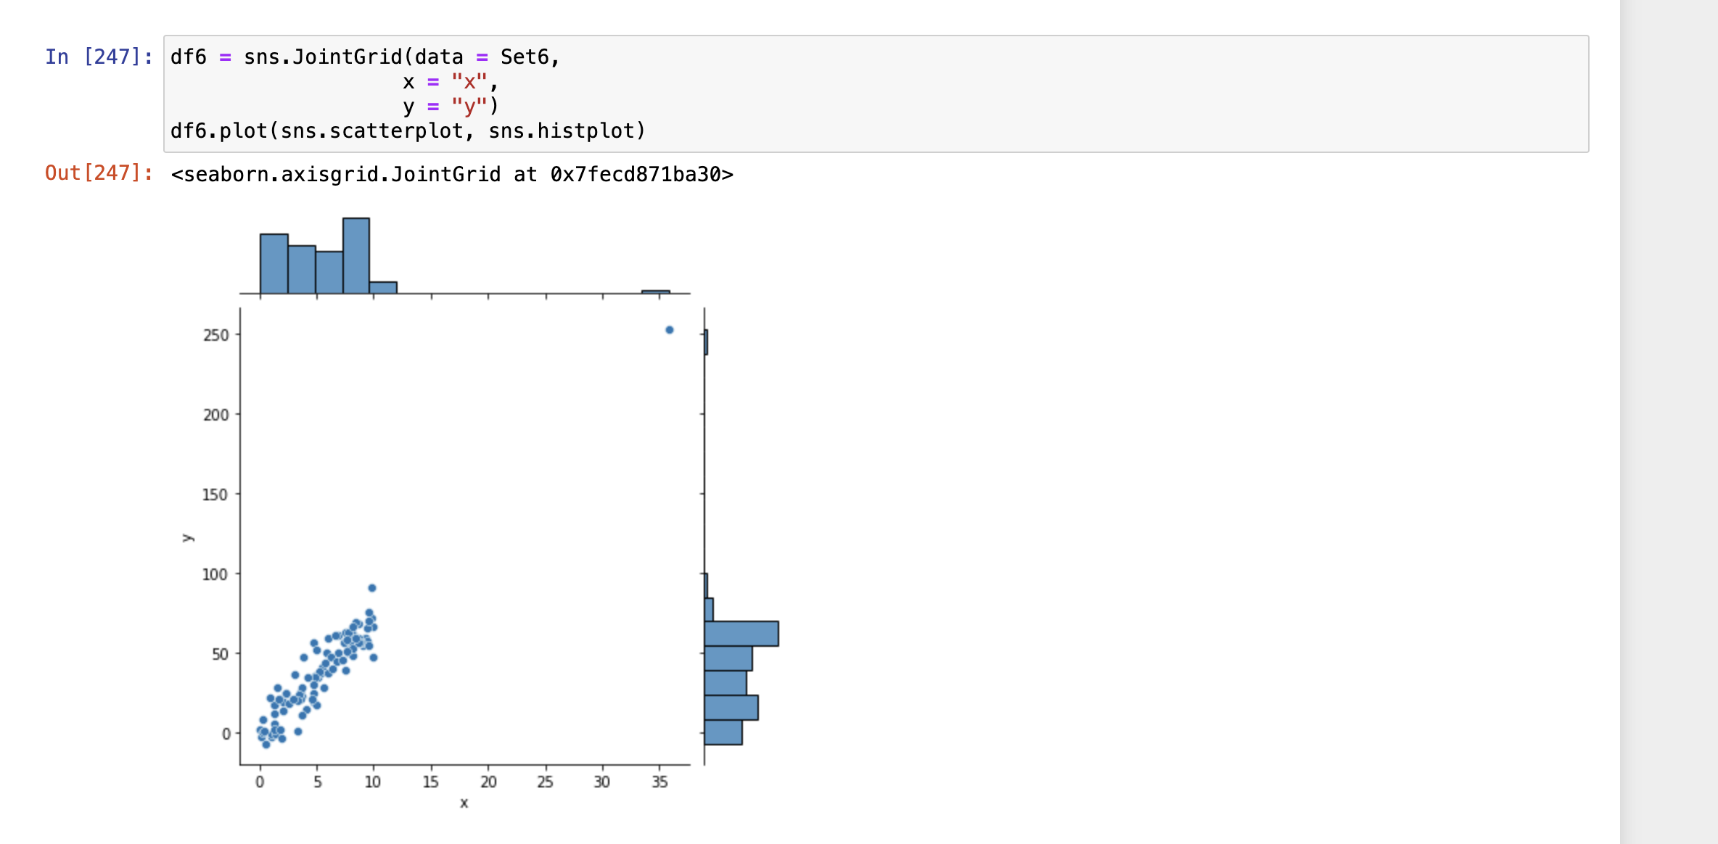Click the variable name df6 in the code
Viewport: 1718px width, 844px height.
(187, 57)
